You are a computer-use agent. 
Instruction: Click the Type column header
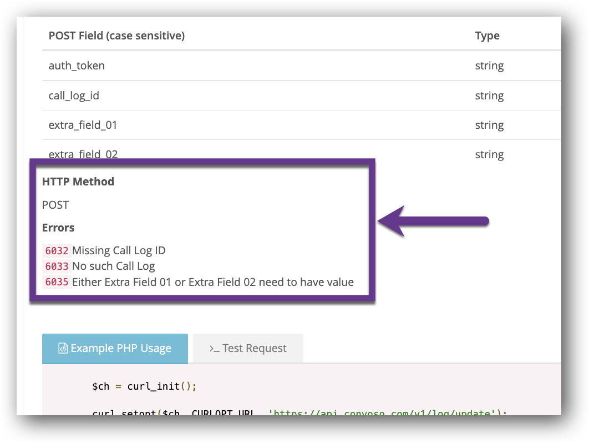487,36
